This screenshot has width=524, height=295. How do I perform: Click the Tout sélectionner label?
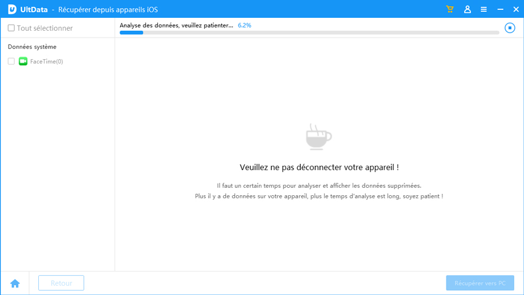coord(45,28)
